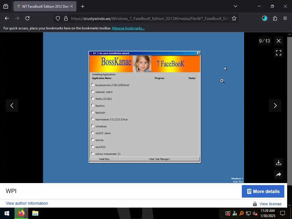Open a new tab with the plus button

coord(82,7)
